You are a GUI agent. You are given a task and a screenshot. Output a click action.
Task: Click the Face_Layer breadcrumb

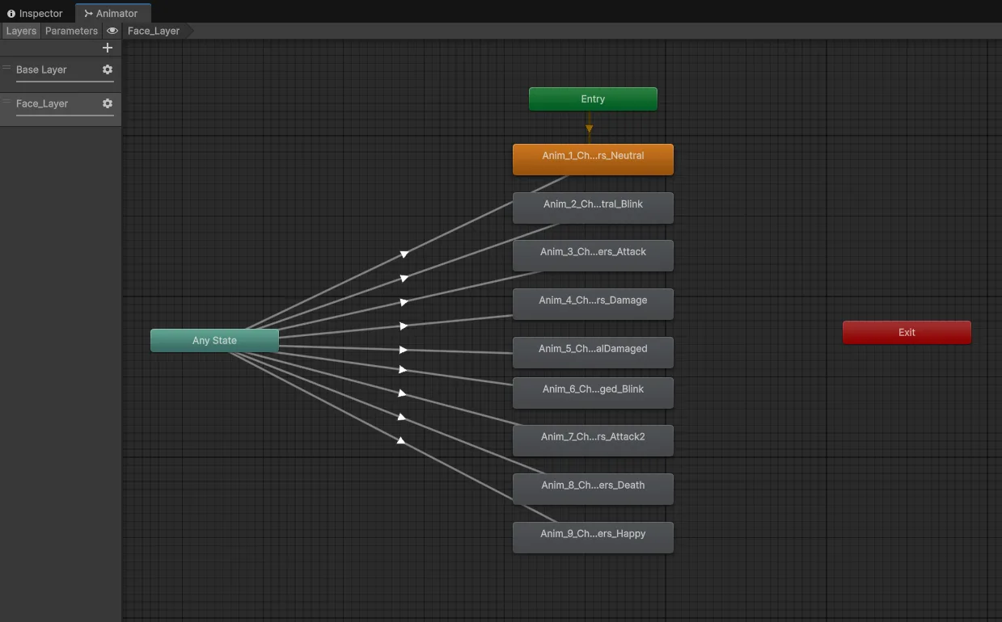[154, 31]
